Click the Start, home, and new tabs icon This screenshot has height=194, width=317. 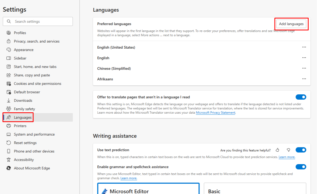pos(8,67)
